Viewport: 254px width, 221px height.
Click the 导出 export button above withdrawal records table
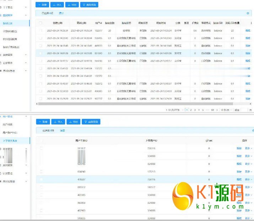pyautogui.click(x=72, y=5)
